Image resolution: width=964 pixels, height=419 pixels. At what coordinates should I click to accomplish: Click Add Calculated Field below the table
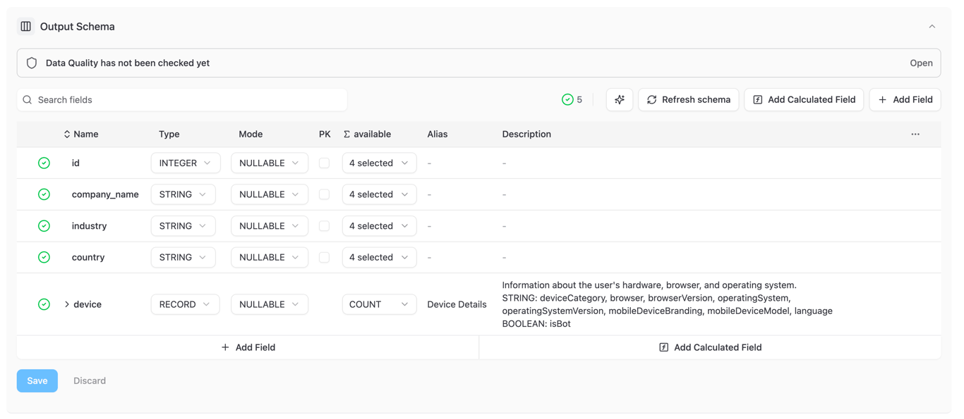[x=710, y=347]
